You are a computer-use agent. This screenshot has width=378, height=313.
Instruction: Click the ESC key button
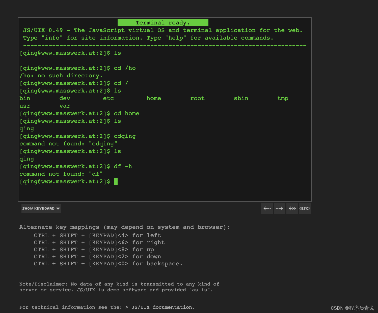point(305,208)
